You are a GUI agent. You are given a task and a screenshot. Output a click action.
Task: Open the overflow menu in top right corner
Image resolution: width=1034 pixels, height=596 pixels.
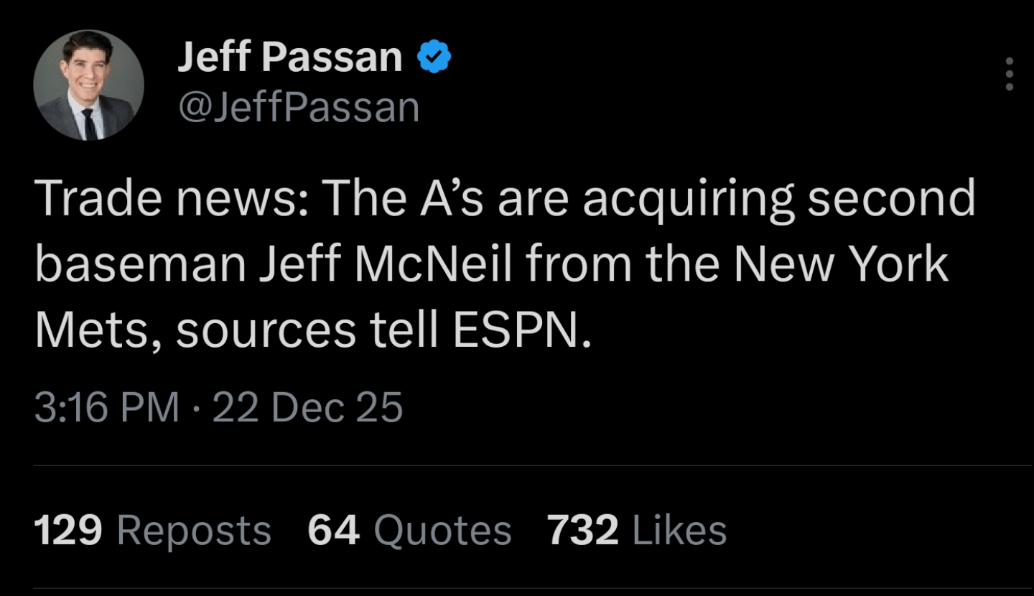click(x=1007, y=72)
